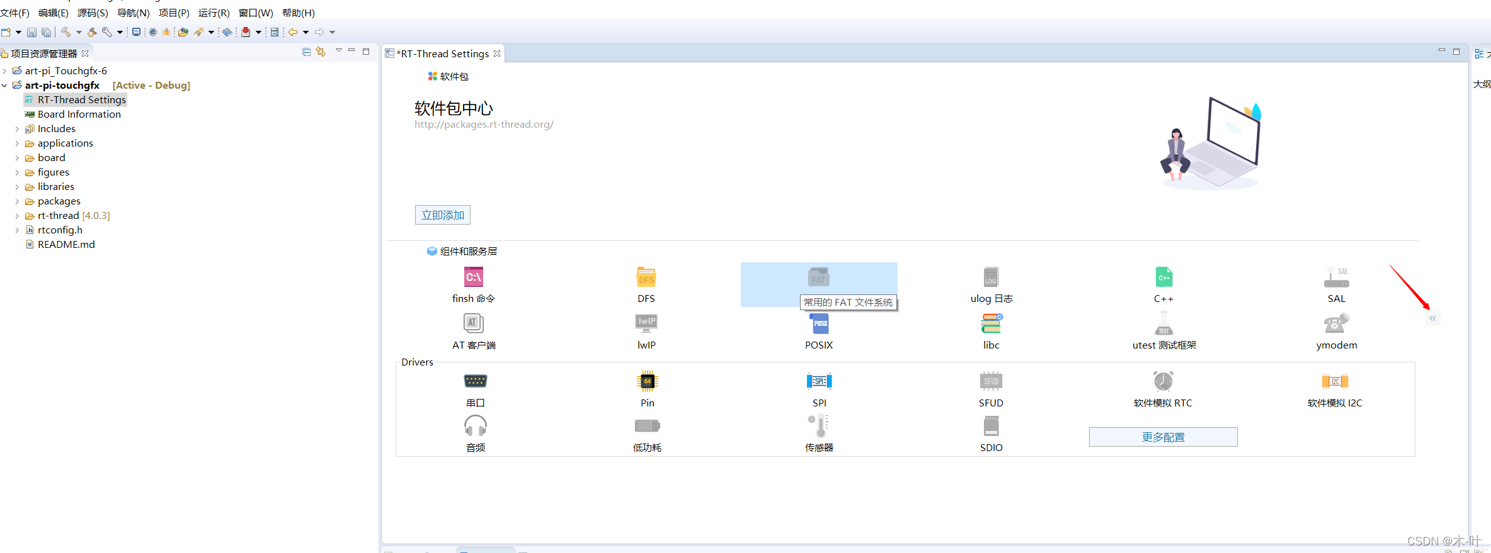Open the 项目(P) menu
The image size is (1491, 553).
coord(174,13)
